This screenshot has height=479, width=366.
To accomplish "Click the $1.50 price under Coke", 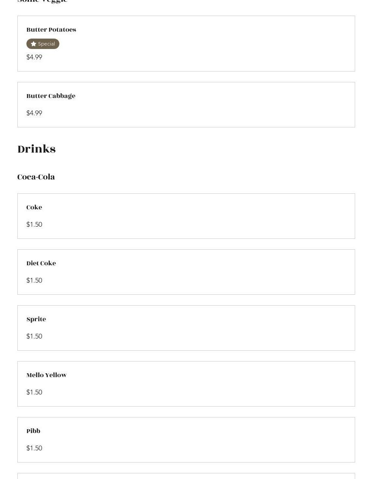I will (34, 225).
